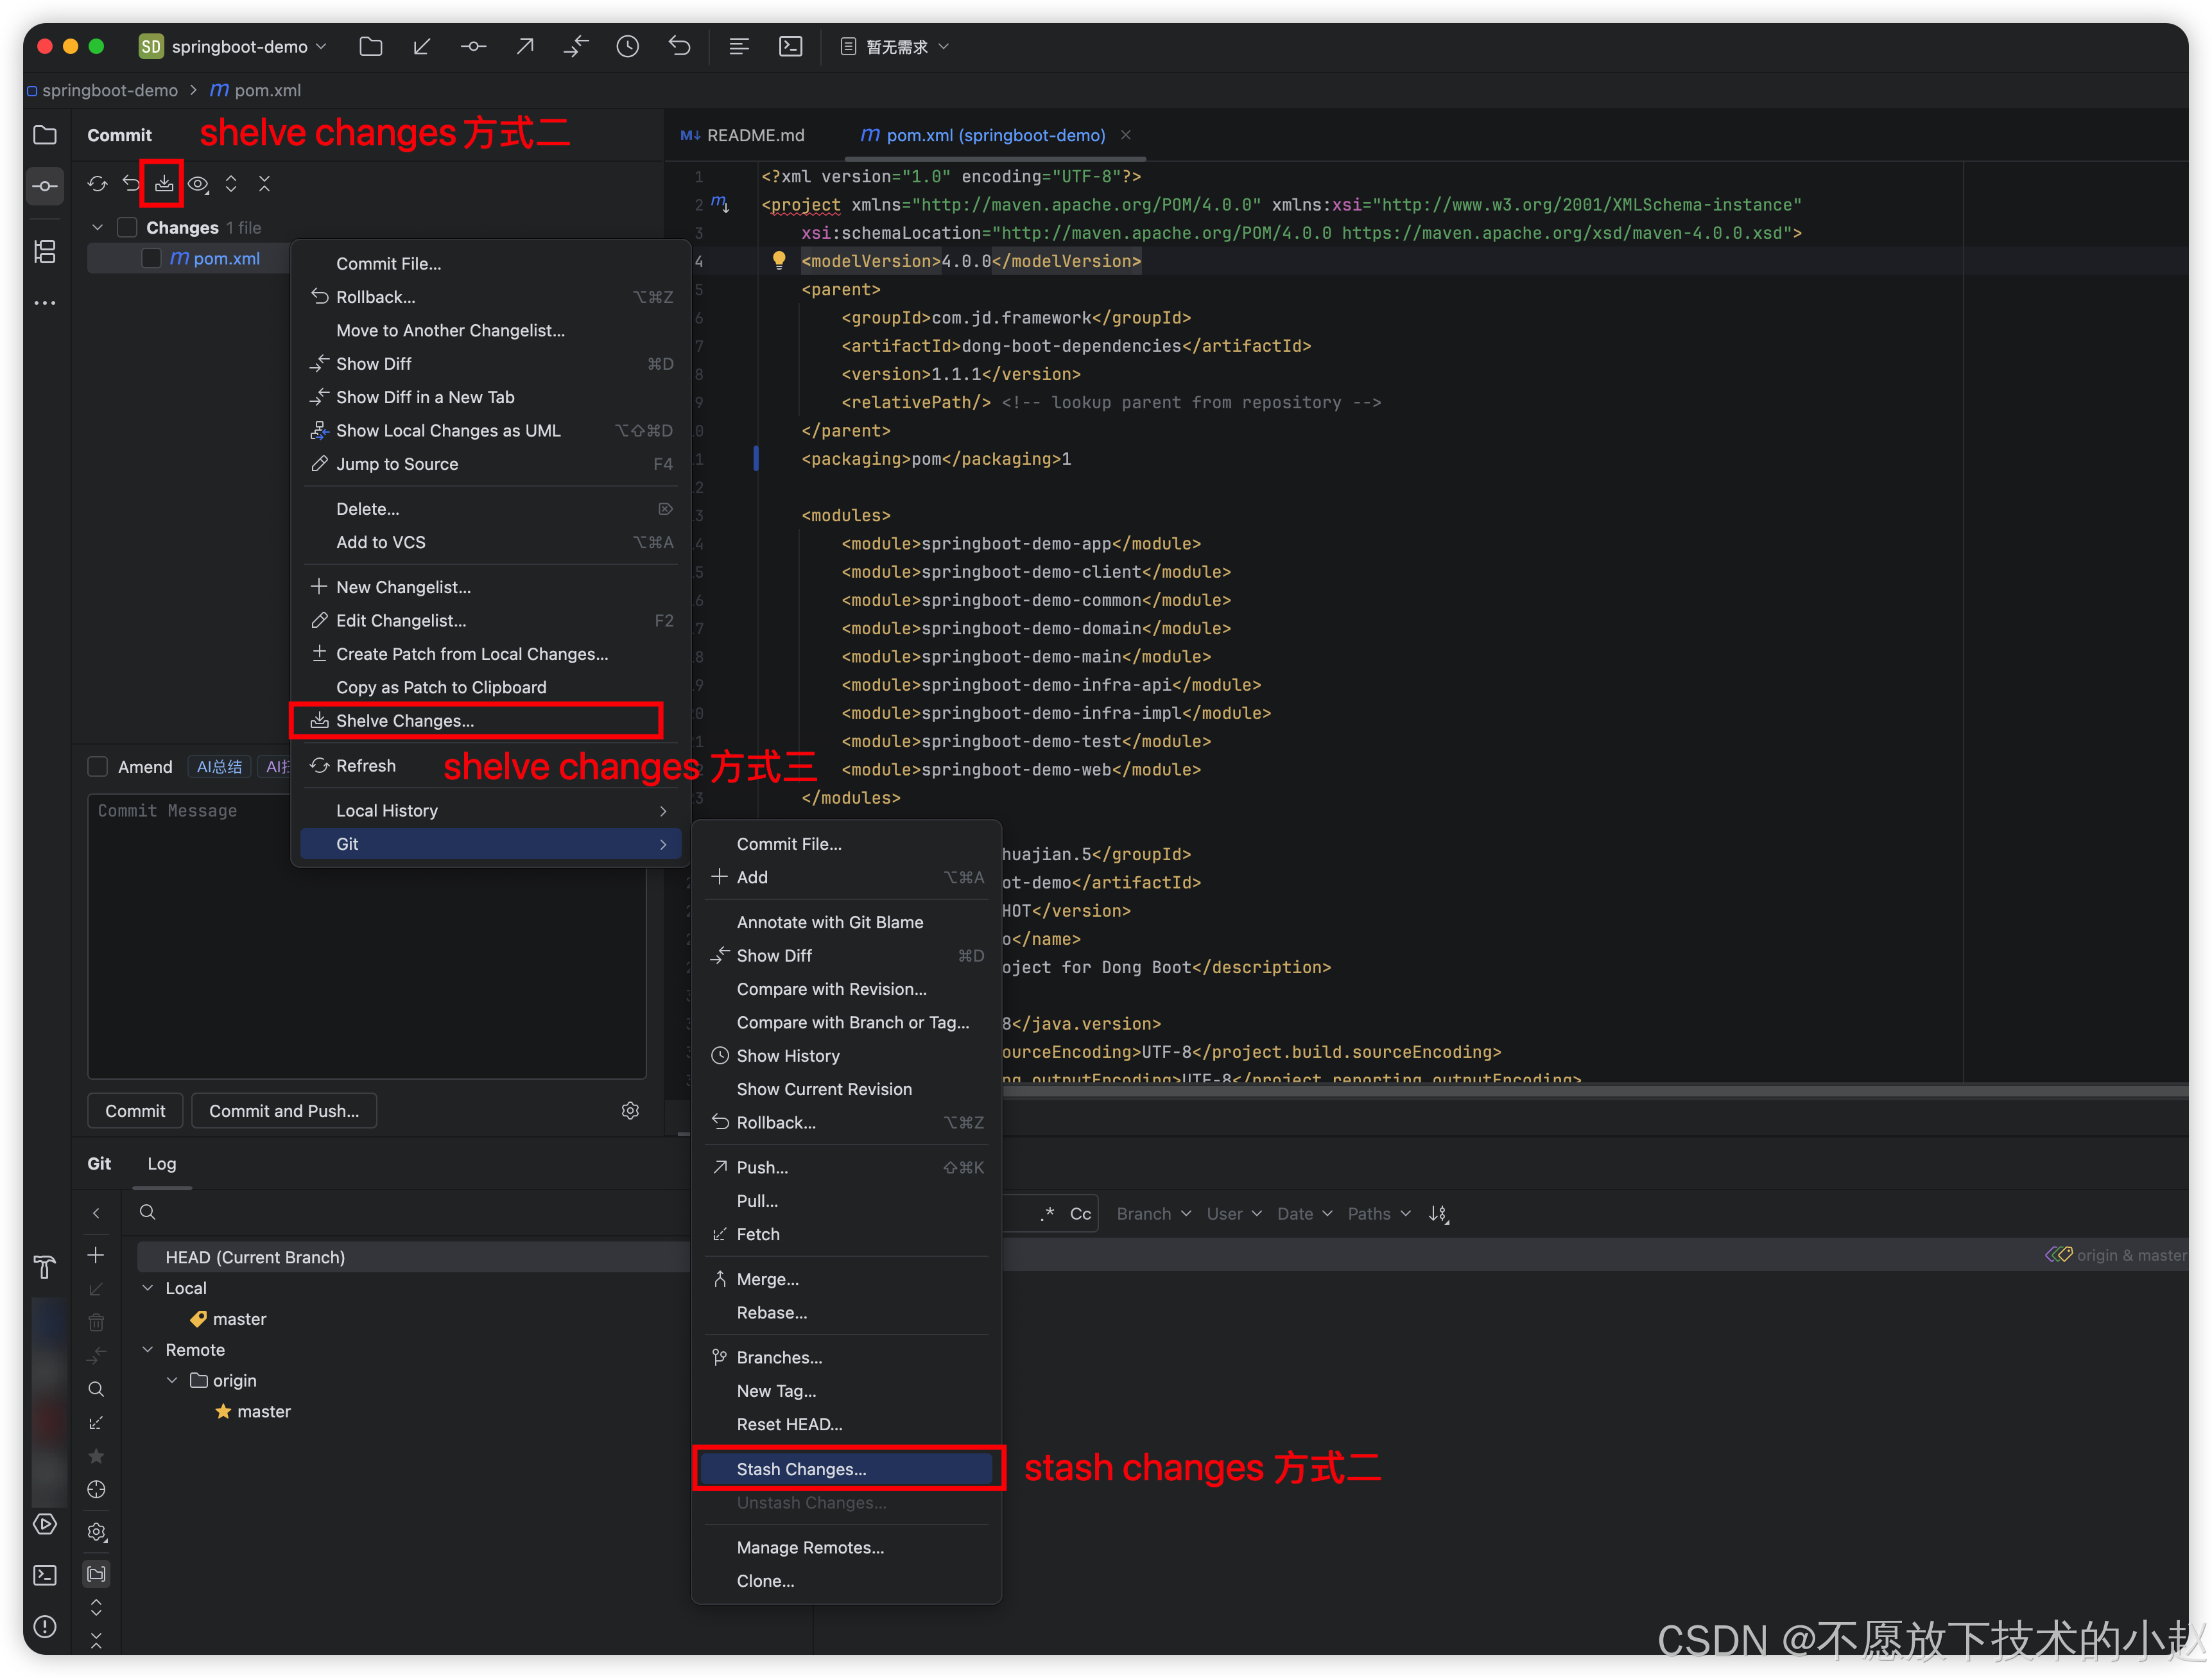Toggle the Cc match case option
This screenshot has width=2212, height=1678.
coord(1080,1214)
